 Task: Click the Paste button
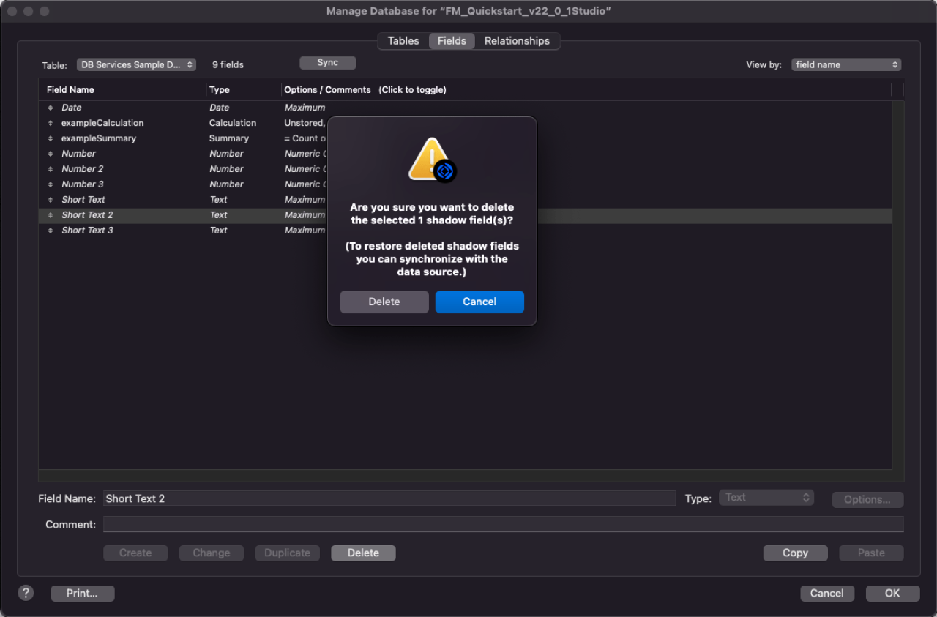pyautogui.click(x=871, y=553)
